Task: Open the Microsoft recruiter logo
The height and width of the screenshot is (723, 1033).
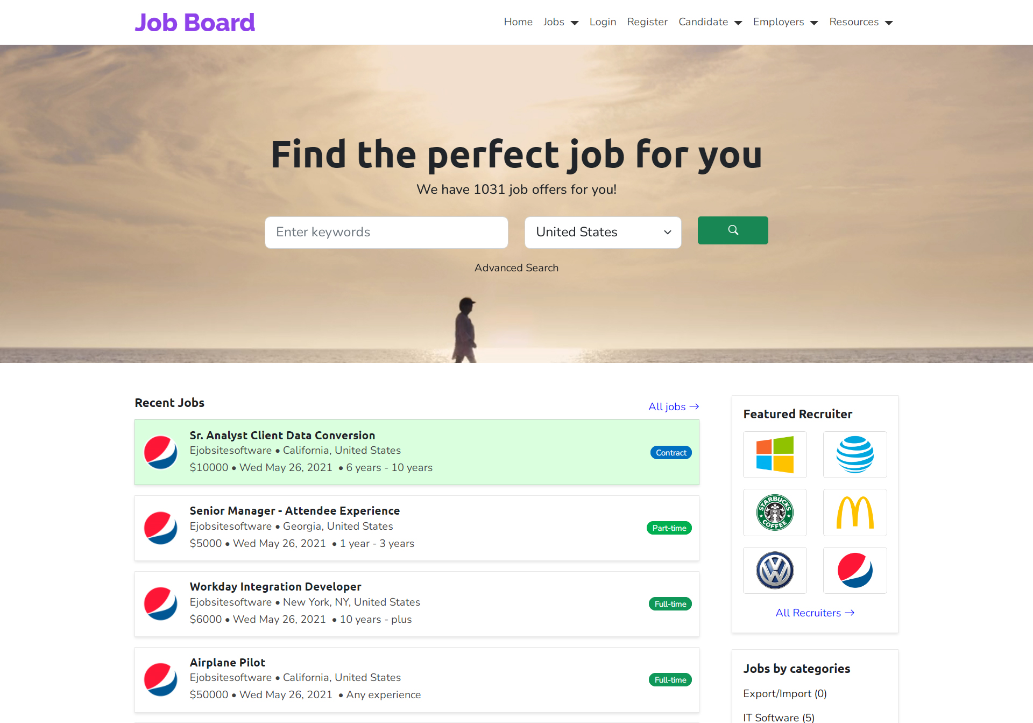Action: click(775, 454)
